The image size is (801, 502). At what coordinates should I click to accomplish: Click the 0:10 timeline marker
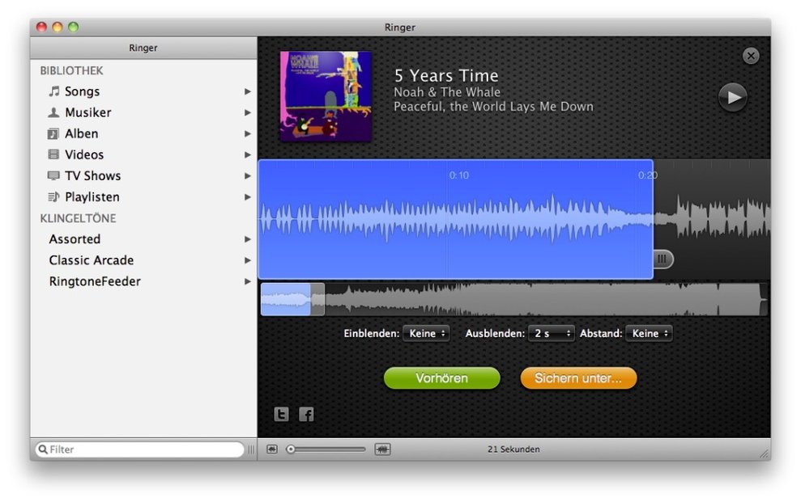coord(458,175)
